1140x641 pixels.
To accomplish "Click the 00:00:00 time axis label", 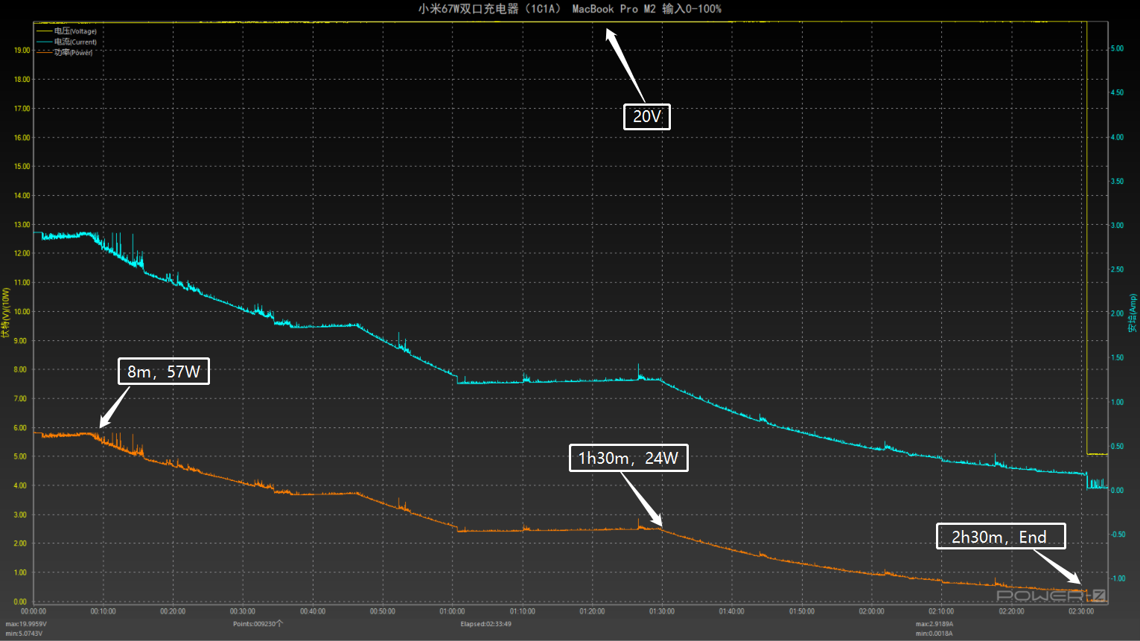I will (x=34, y=611).
